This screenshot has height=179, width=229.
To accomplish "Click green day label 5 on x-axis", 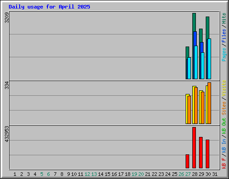I will (42, 174).
